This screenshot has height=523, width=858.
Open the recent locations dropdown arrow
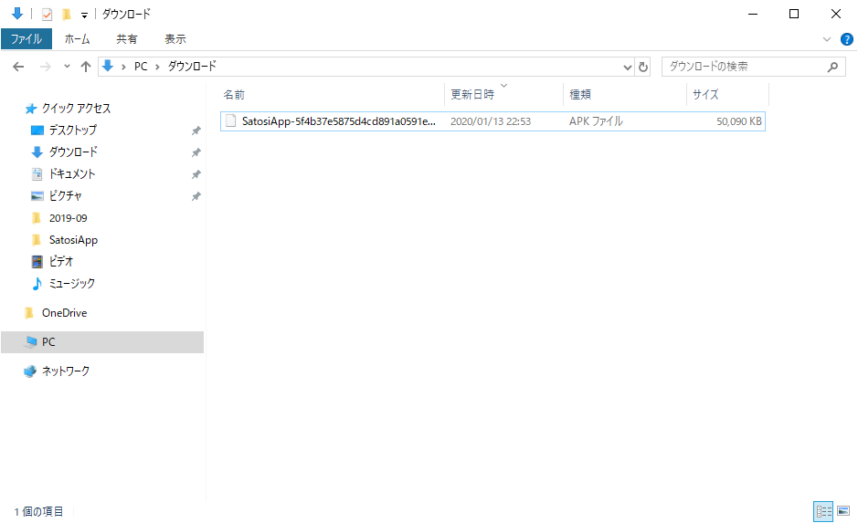pyautogui.click(x=67, y=66)
